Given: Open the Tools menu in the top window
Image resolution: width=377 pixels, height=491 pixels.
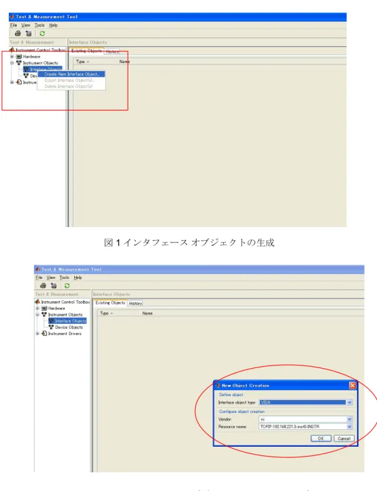Looking at the screenshot, I should pos(39,25).
